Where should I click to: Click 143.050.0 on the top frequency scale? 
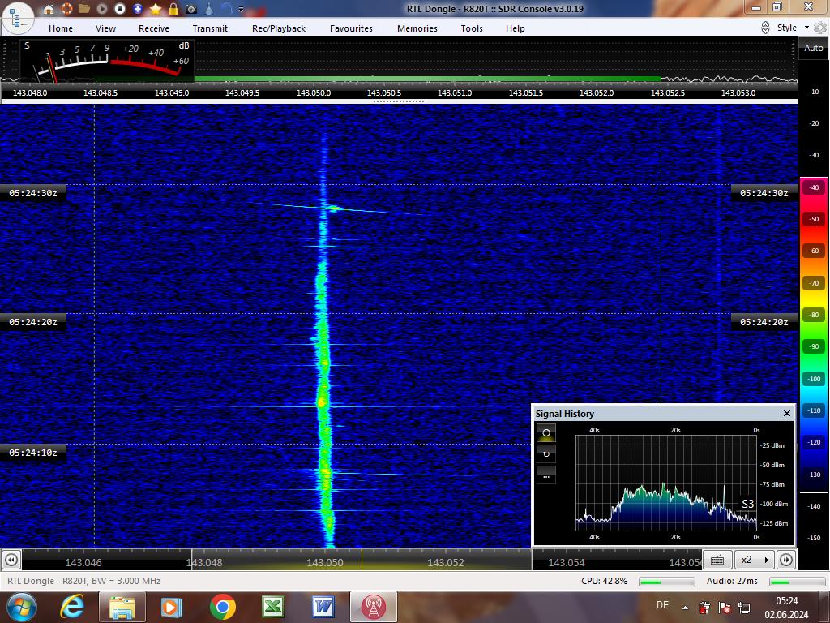314,92
